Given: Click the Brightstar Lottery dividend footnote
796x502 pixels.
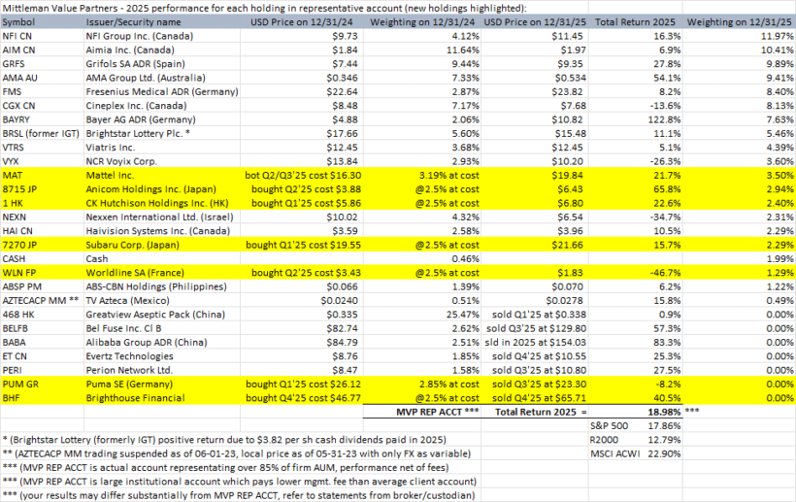Looking at the screenshot, I should (x=224, y=440).
